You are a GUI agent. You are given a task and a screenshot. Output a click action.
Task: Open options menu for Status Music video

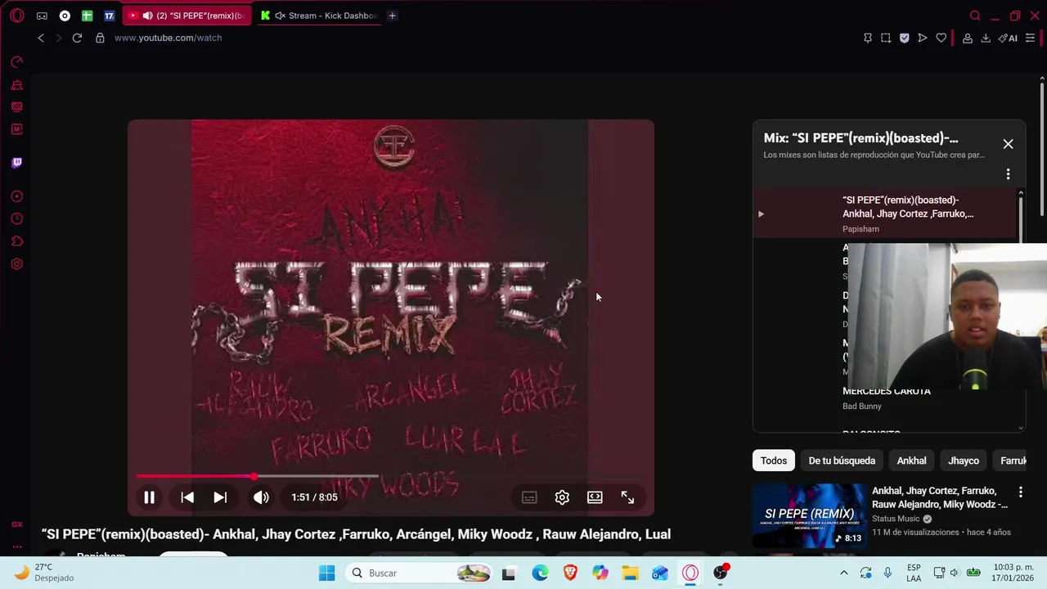[x=1020, y=492]
